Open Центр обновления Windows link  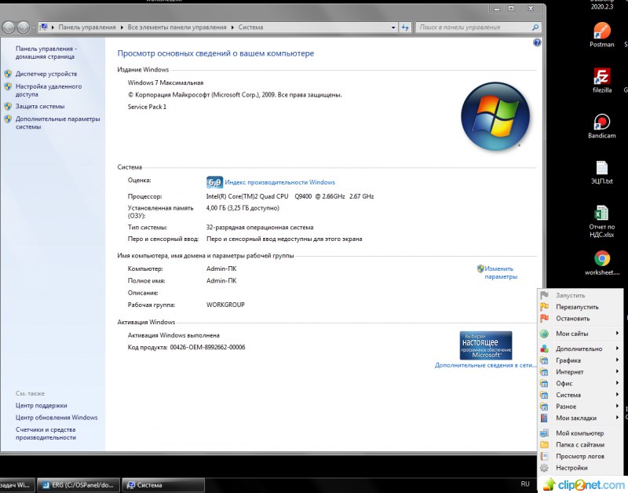[x=57, y=418]
